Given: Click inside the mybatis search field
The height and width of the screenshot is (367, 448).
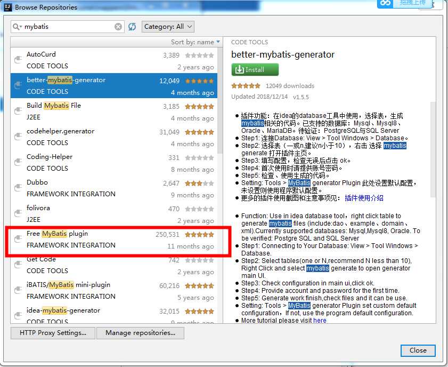Looking at the screenshot, I should (x=68, y=27).
